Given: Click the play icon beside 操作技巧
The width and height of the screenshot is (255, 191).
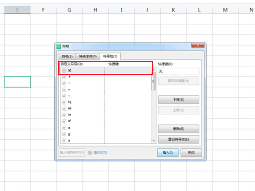Looking at the screenshot, I should click(90, 152).
